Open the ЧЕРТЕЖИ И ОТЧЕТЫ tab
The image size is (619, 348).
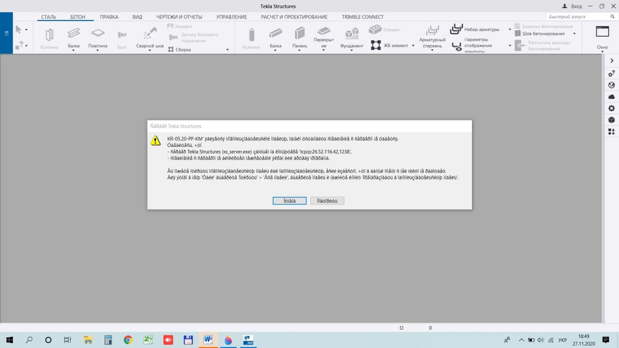pyautogui.click(x=179, y=17)
